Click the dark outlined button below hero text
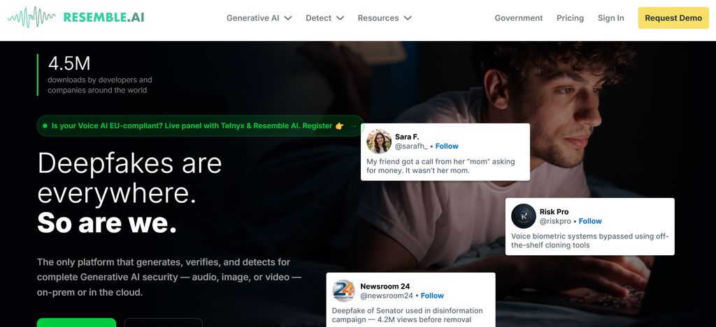This screenshot has width=716, height=327. (x=163, y=322)
